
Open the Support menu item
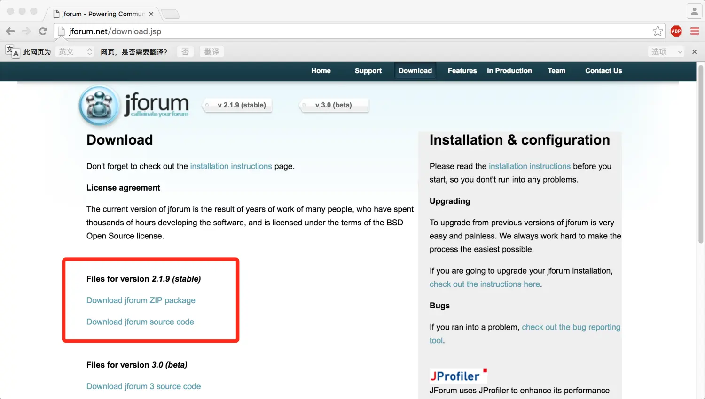(368, 71)
